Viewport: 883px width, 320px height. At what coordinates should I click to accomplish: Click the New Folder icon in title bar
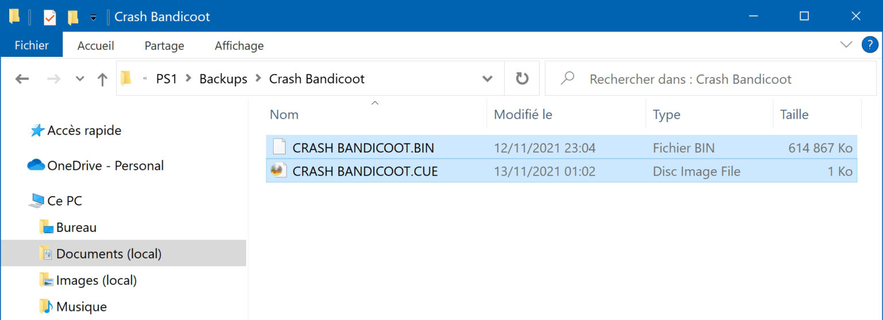(73, 17)
